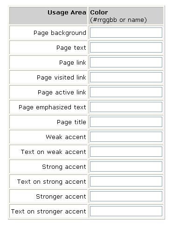
Task: Select the Page text color input
Action: click(x=126, y=47)
